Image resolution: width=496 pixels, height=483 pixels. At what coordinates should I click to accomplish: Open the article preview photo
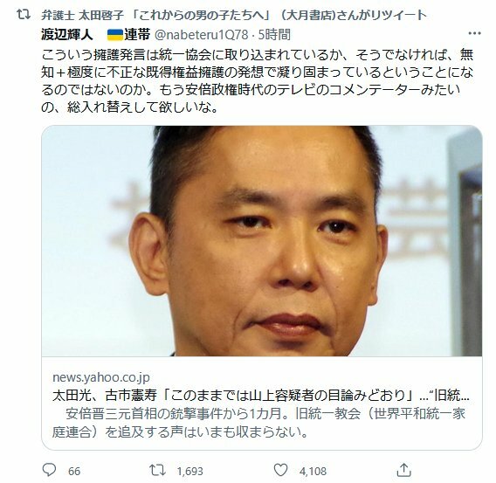click(262, 241)
